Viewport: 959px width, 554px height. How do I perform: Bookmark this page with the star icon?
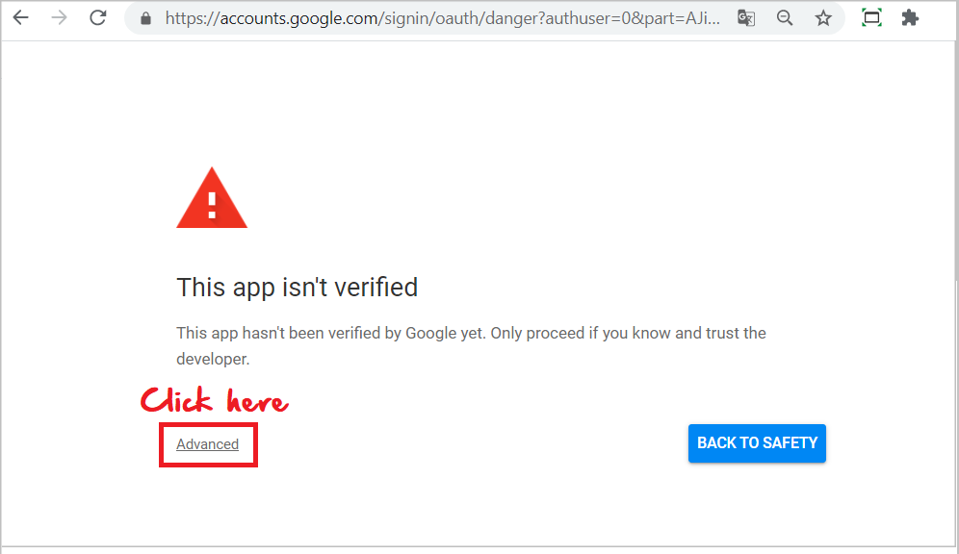pyautogui.click(x=823, y=18)
